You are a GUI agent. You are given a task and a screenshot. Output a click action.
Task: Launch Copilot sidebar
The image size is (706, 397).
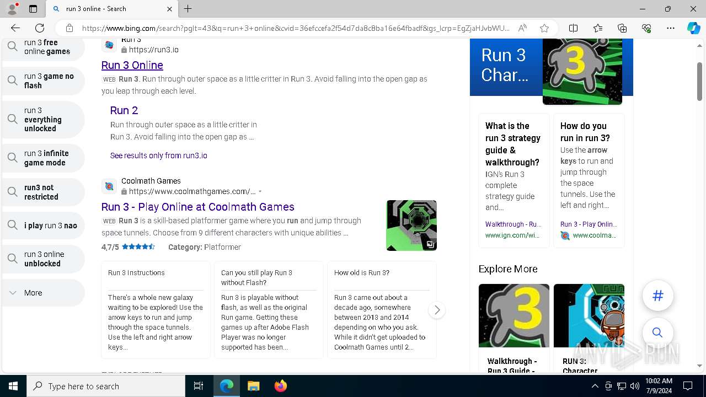[693, 28]
